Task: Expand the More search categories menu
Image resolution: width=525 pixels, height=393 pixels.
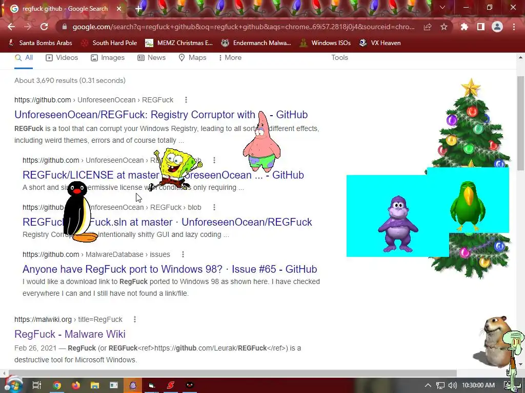Action: [230, 58]
